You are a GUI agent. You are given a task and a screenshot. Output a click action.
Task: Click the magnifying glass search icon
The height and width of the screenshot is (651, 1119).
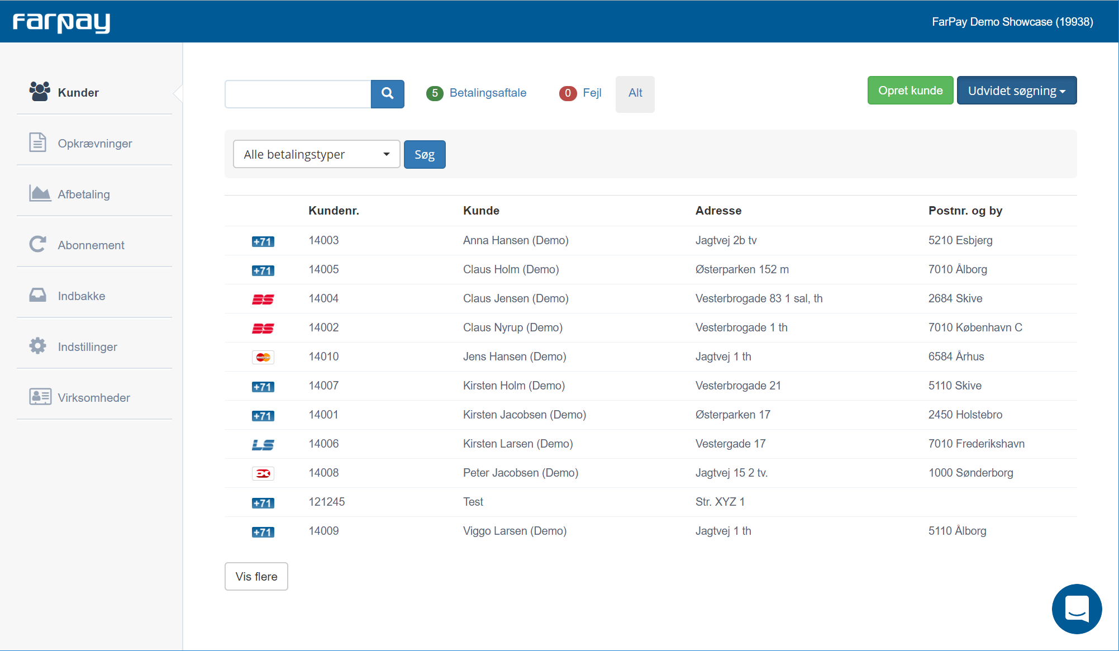387,94
